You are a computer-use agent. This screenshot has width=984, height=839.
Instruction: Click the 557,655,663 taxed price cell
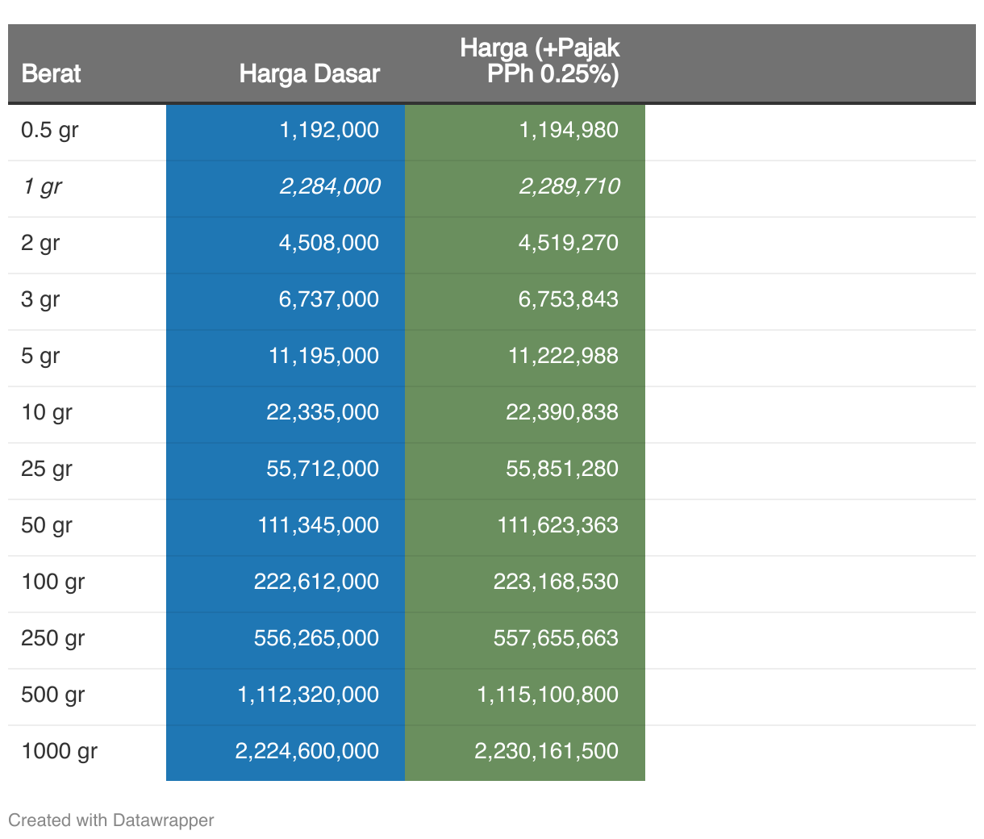pyautogui.click(x=556, y=638)
